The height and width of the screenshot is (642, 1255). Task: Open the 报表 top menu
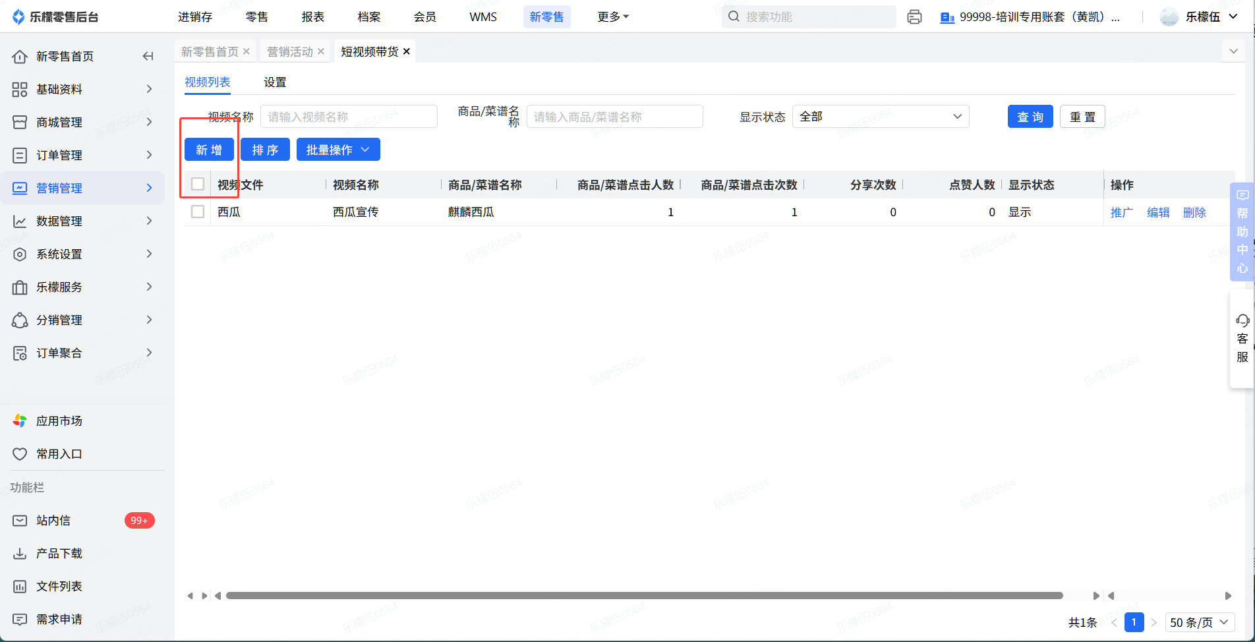pyautogui.click(x=313, y=17)
